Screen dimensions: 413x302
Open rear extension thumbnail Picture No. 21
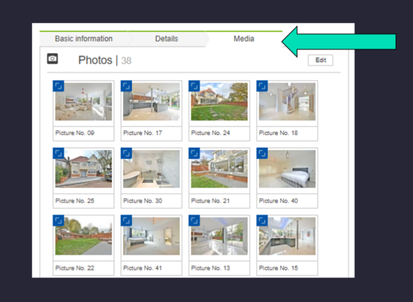coord(219,169)
